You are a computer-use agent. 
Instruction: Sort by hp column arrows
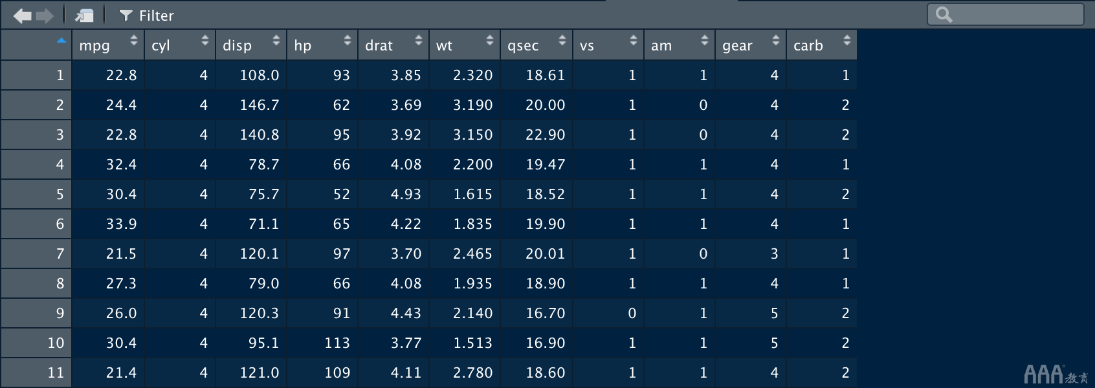[x=348, y=41]
